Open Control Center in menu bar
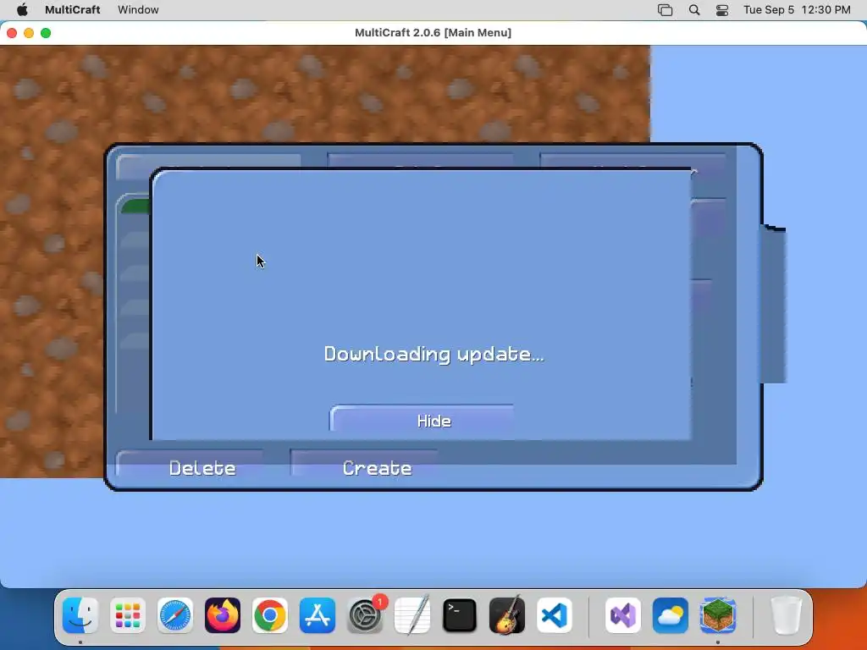Screen dimensions: 867x650 722,10
